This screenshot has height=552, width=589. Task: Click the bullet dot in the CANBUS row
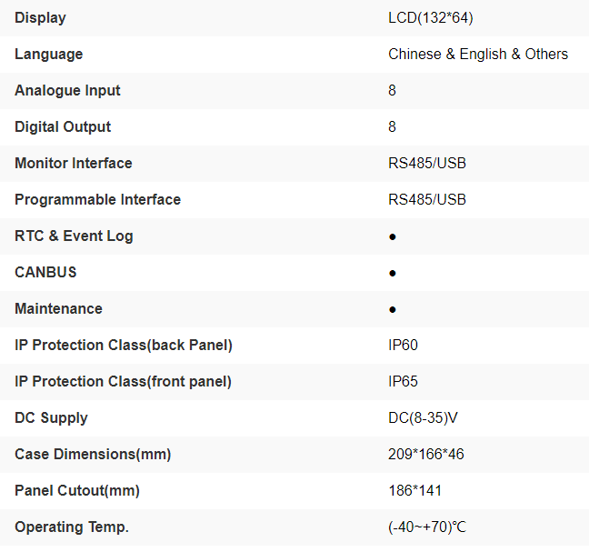pyautogui.click(x=393, y=273)
